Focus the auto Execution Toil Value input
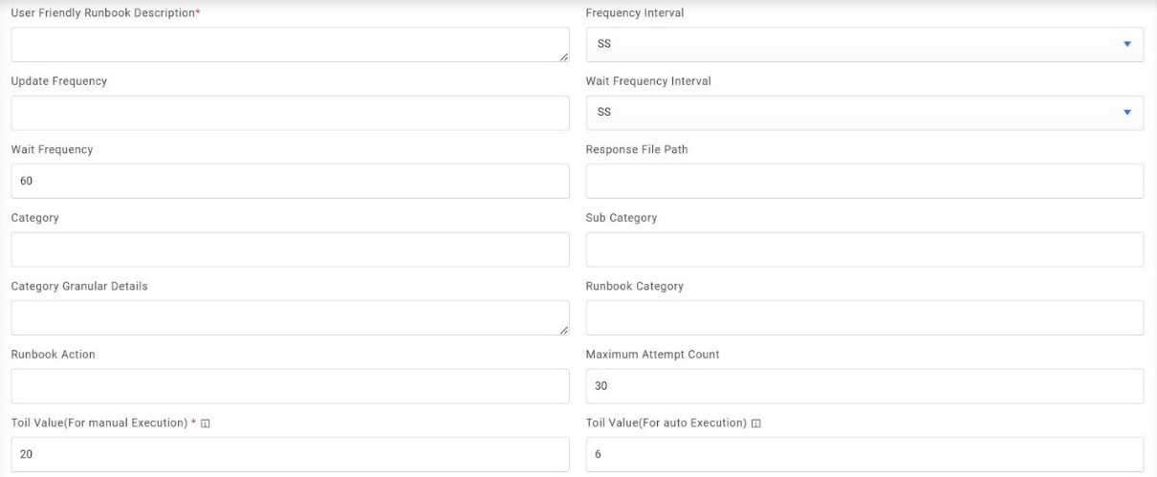The height and width of the screenshot is (477, 1157). tap(864, 454)
